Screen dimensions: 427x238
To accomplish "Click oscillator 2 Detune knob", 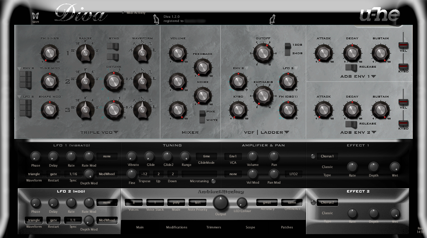I will (x=114, y=81).
